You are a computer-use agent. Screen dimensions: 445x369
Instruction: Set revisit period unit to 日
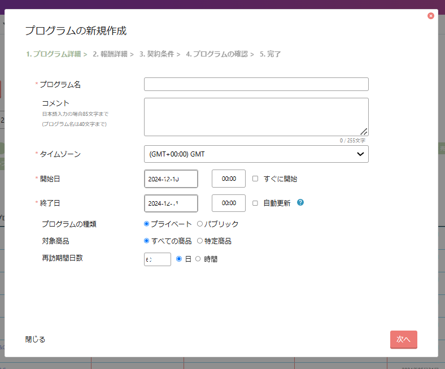(180, 259)
